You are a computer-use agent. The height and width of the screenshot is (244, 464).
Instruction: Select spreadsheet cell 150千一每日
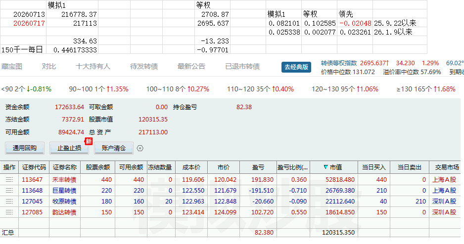(22, 49)
